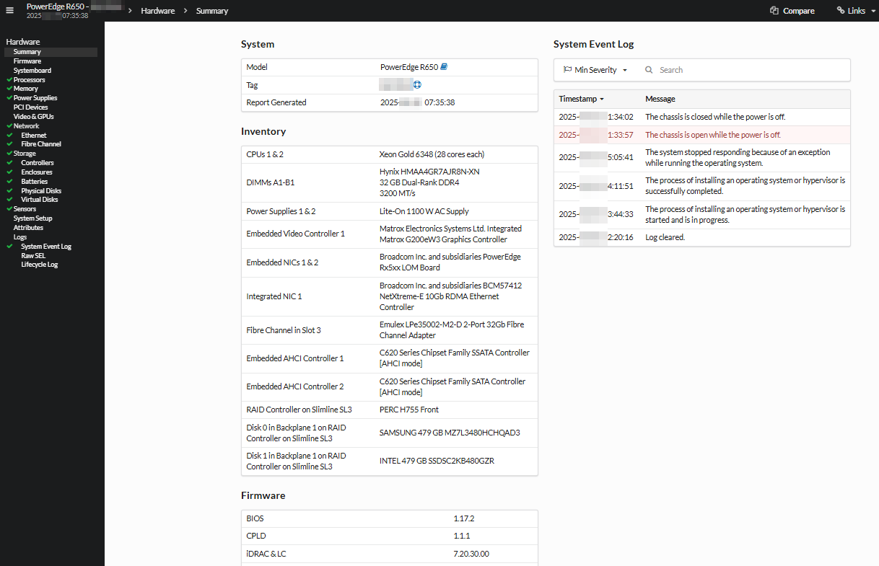Open the Raw SEL log page
The height and width of the screenshot is (566, 879).
pos(33,256)
